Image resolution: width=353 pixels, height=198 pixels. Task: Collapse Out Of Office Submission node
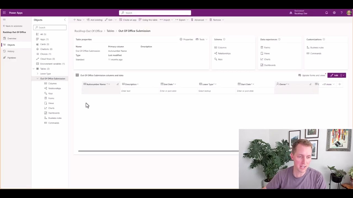tap(38, 79)
